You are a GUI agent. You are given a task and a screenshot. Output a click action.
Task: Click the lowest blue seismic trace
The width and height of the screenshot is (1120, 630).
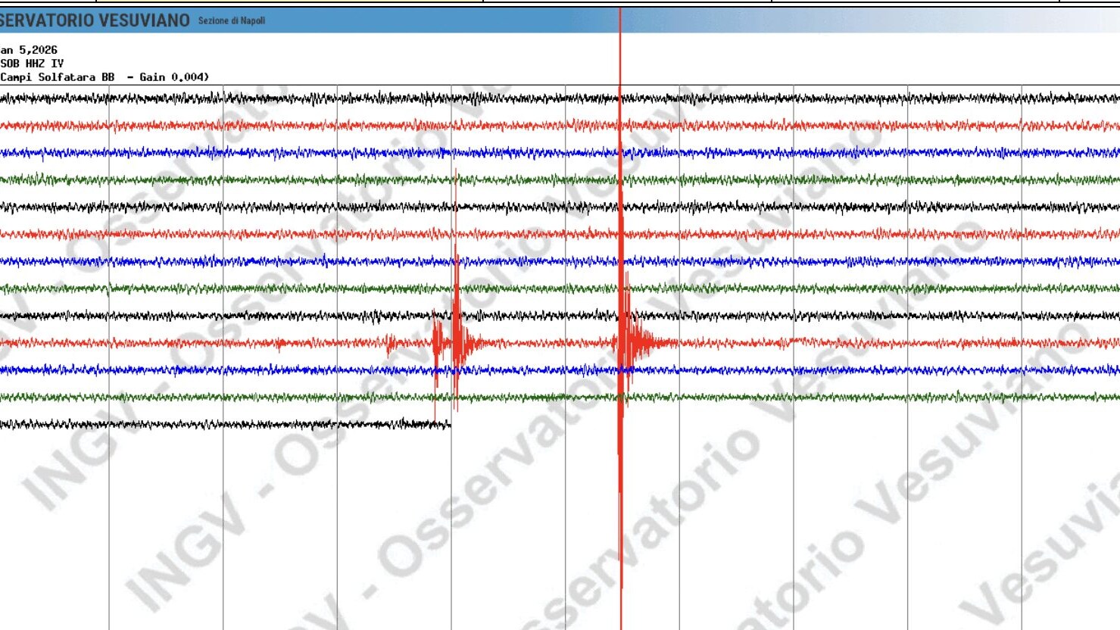[757, 370]
